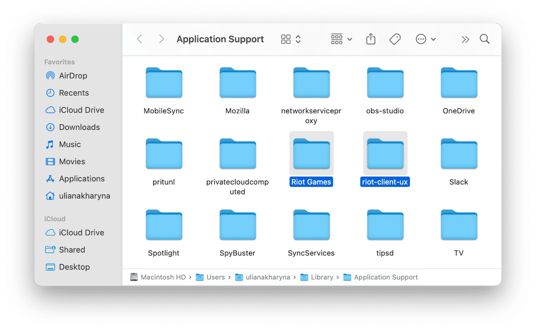536x331 pixels.
Task: Click the Riot Games folder name label
Action: (311, 182)
